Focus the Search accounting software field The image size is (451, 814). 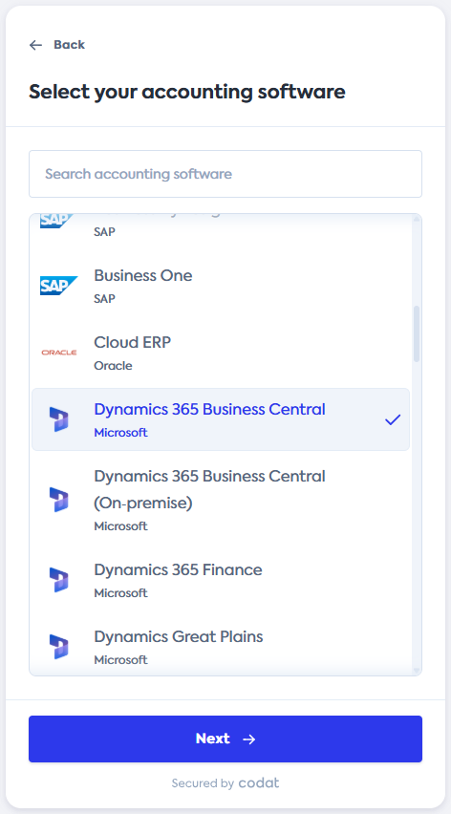click(225, 174)
